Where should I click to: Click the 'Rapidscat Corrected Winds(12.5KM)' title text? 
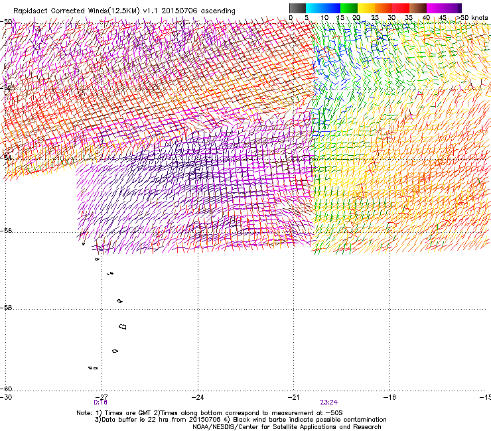coord(76,11)
